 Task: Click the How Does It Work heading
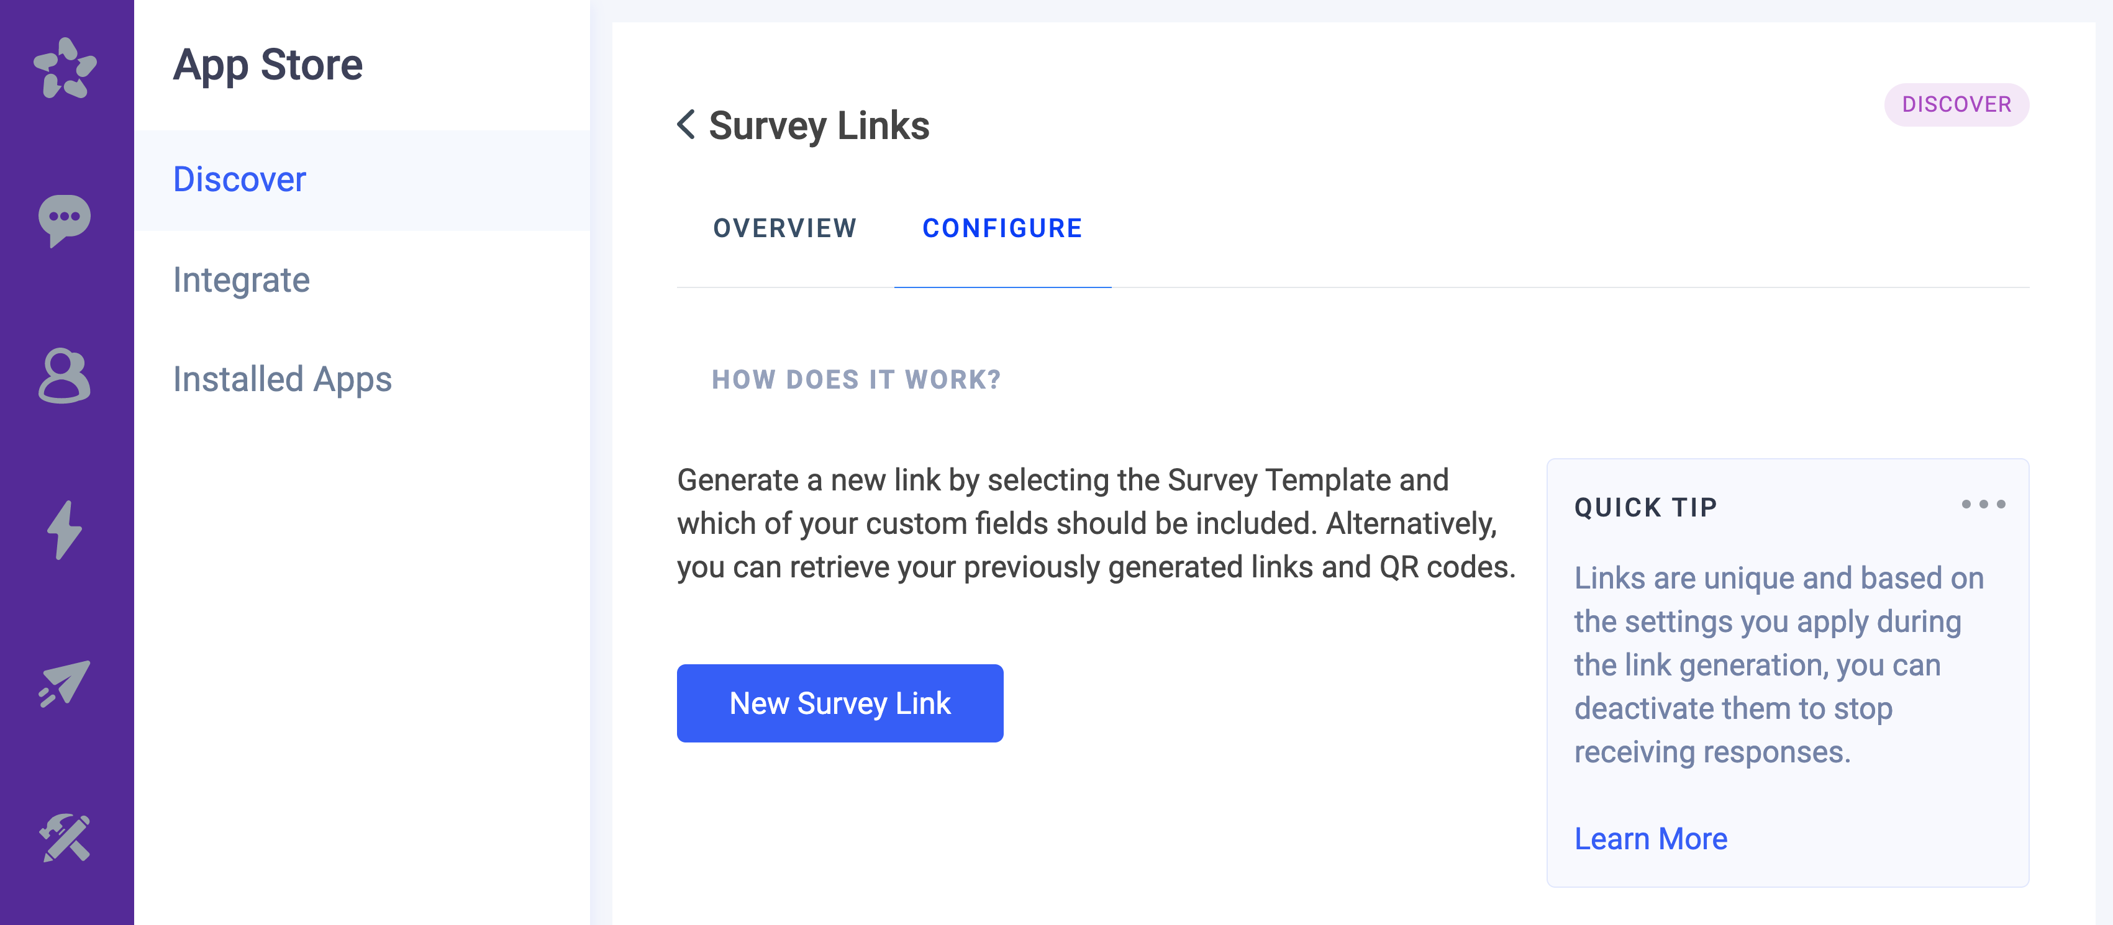point(855,379)
